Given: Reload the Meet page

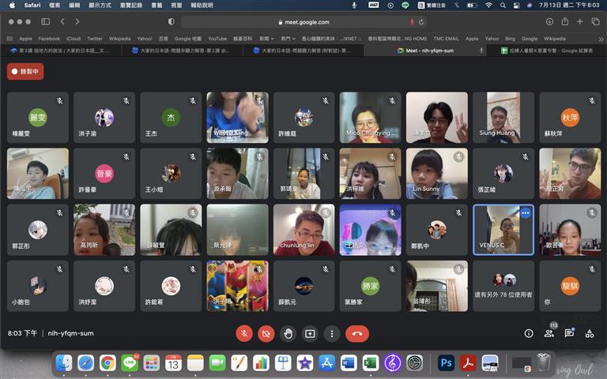Looking at the screenshot, I should (x=421, y=22).
